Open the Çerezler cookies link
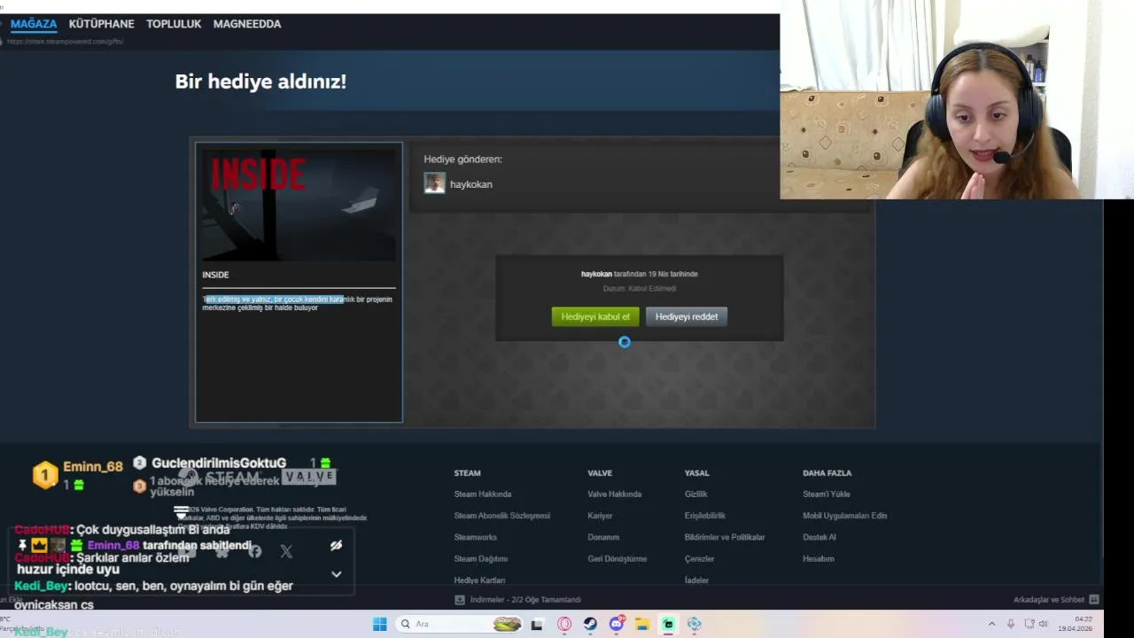Image resolution: width=1134 pixels, height=638 pixels. click(699, 559)
